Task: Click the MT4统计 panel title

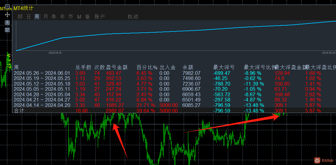Action: coord(23,8)
